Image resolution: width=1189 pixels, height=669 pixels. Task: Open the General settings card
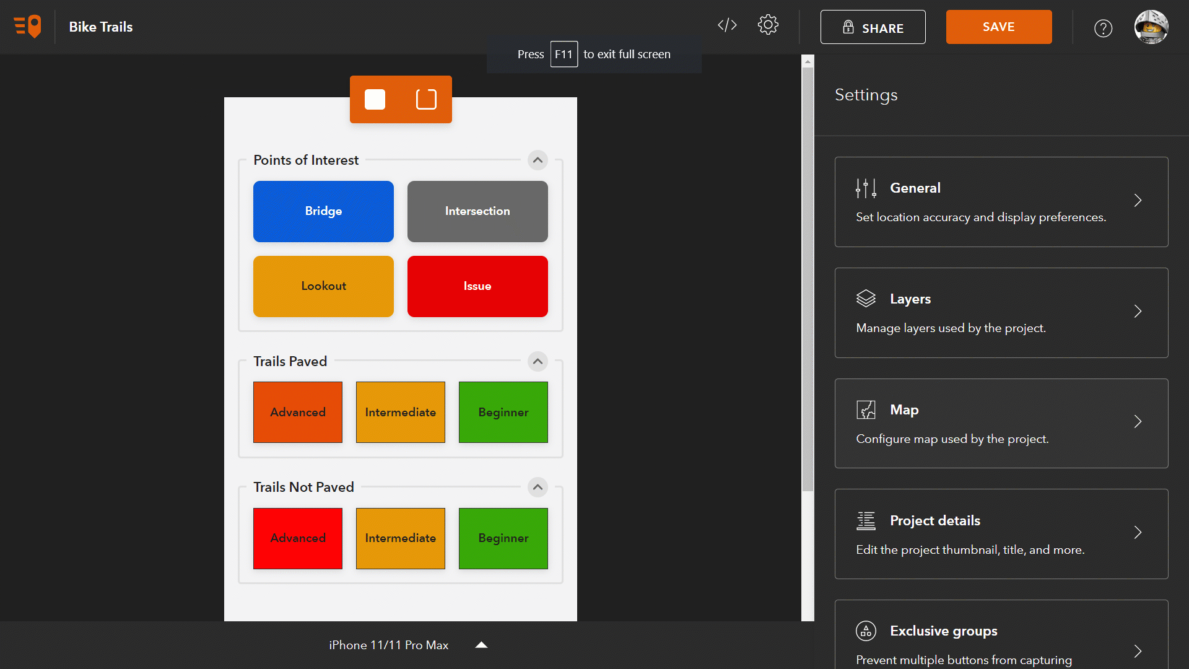[x=1001, y=202]
